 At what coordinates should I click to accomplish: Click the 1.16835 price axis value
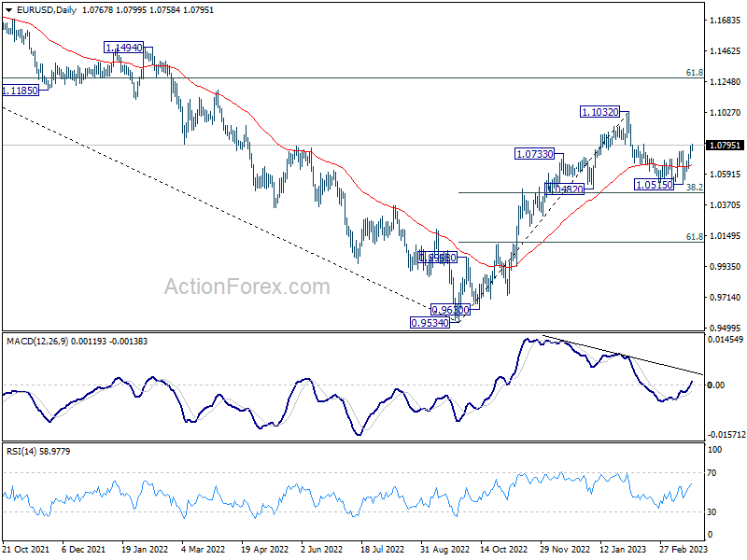[726, 20]
